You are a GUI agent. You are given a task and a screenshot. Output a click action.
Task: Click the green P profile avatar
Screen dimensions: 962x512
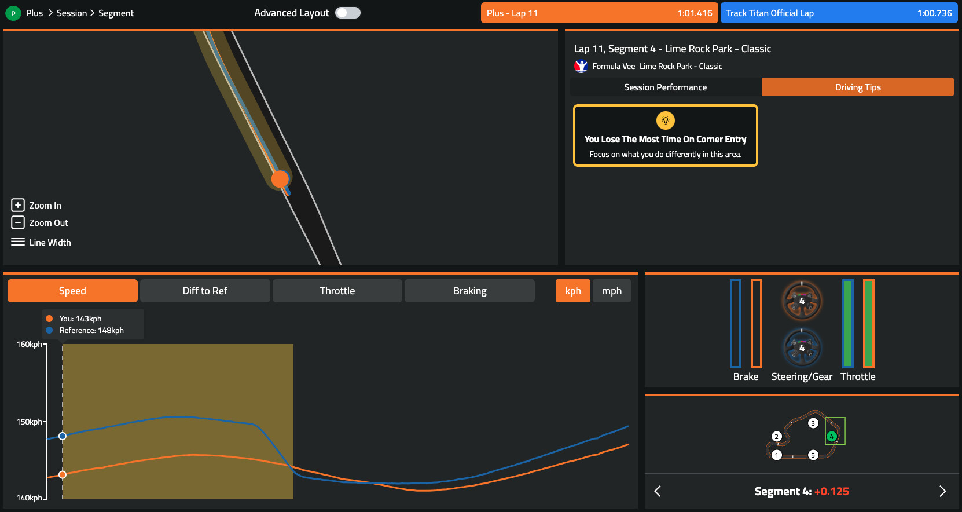tap(13, 13)
